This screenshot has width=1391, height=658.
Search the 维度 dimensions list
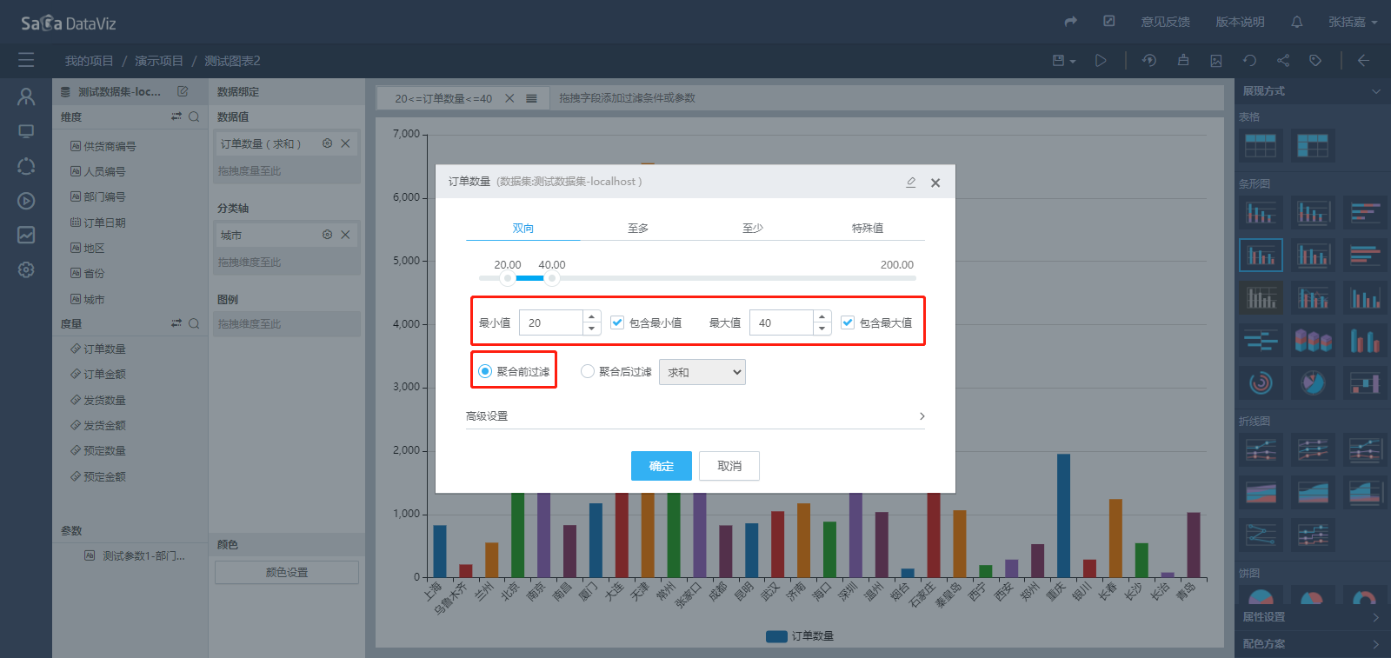(x=194, y=116)
